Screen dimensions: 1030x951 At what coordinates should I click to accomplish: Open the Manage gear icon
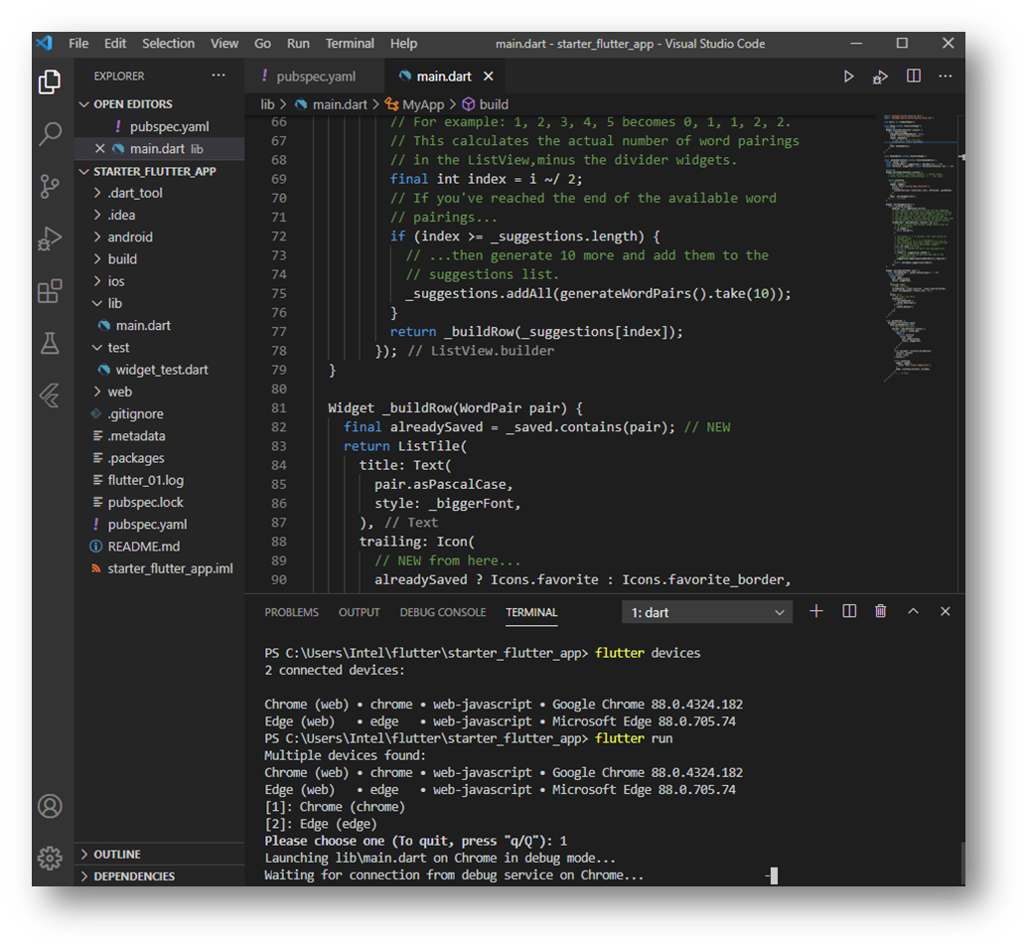pos(50,858)
